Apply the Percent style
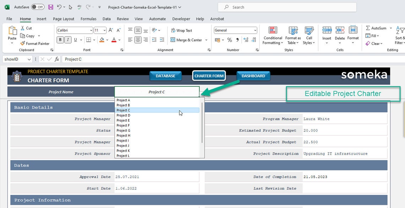Screen dimensions: 405x208 tap(229, 40)
